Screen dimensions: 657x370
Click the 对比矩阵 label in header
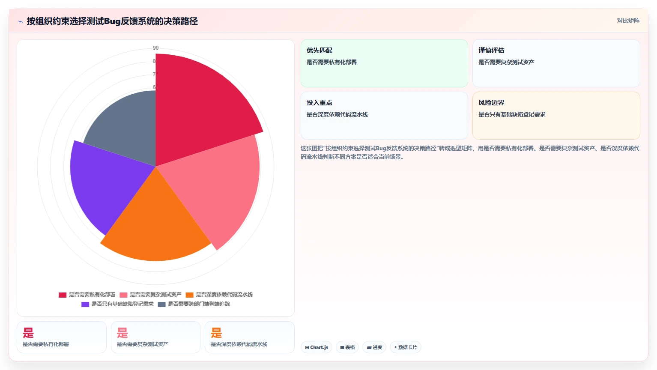coord(628,21)
